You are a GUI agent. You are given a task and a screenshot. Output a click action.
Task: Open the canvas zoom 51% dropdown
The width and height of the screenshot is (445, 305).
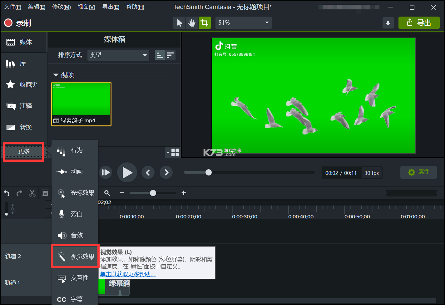[243, 23]
